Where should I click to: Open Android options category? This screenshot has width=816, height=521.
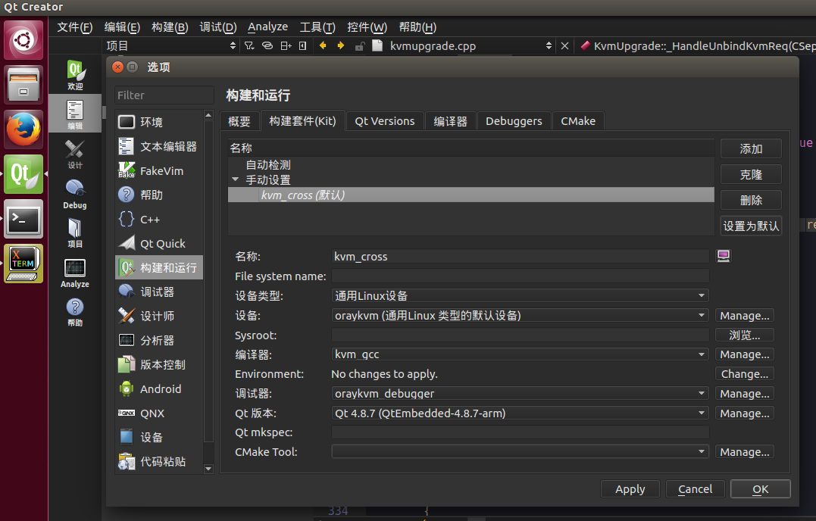point(158,389)
